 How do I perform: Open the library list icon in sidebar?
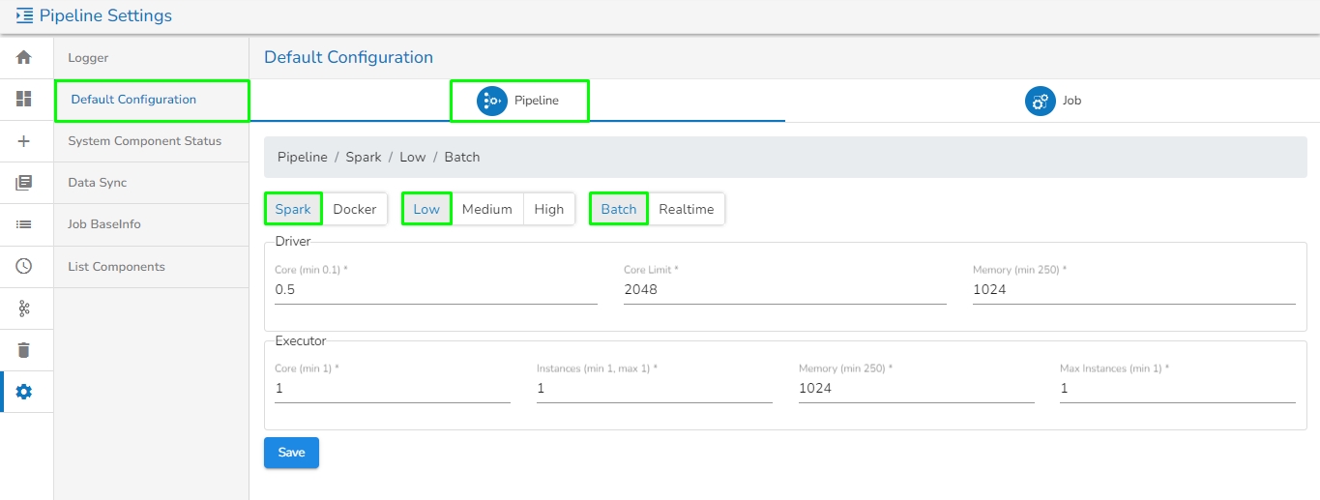point(24,183)
